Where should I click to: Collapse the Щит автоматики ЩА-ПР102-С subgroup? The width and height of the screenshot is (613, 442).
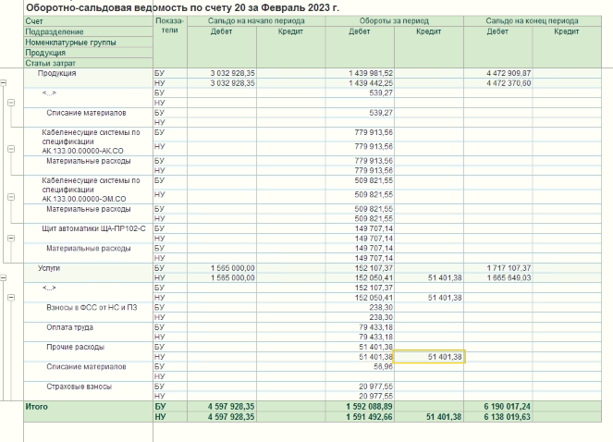[x=12, y=237]
